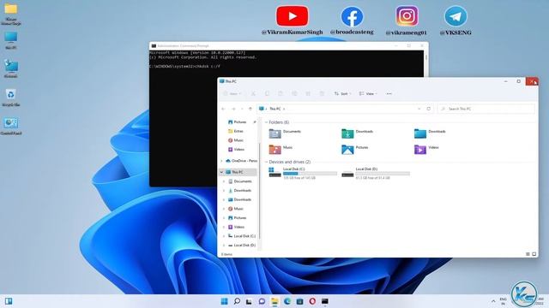Open the New item menu in Explorer toolbar
This screenshot has width=549, height=308.
pyautogui.click(x=232, y=93)
